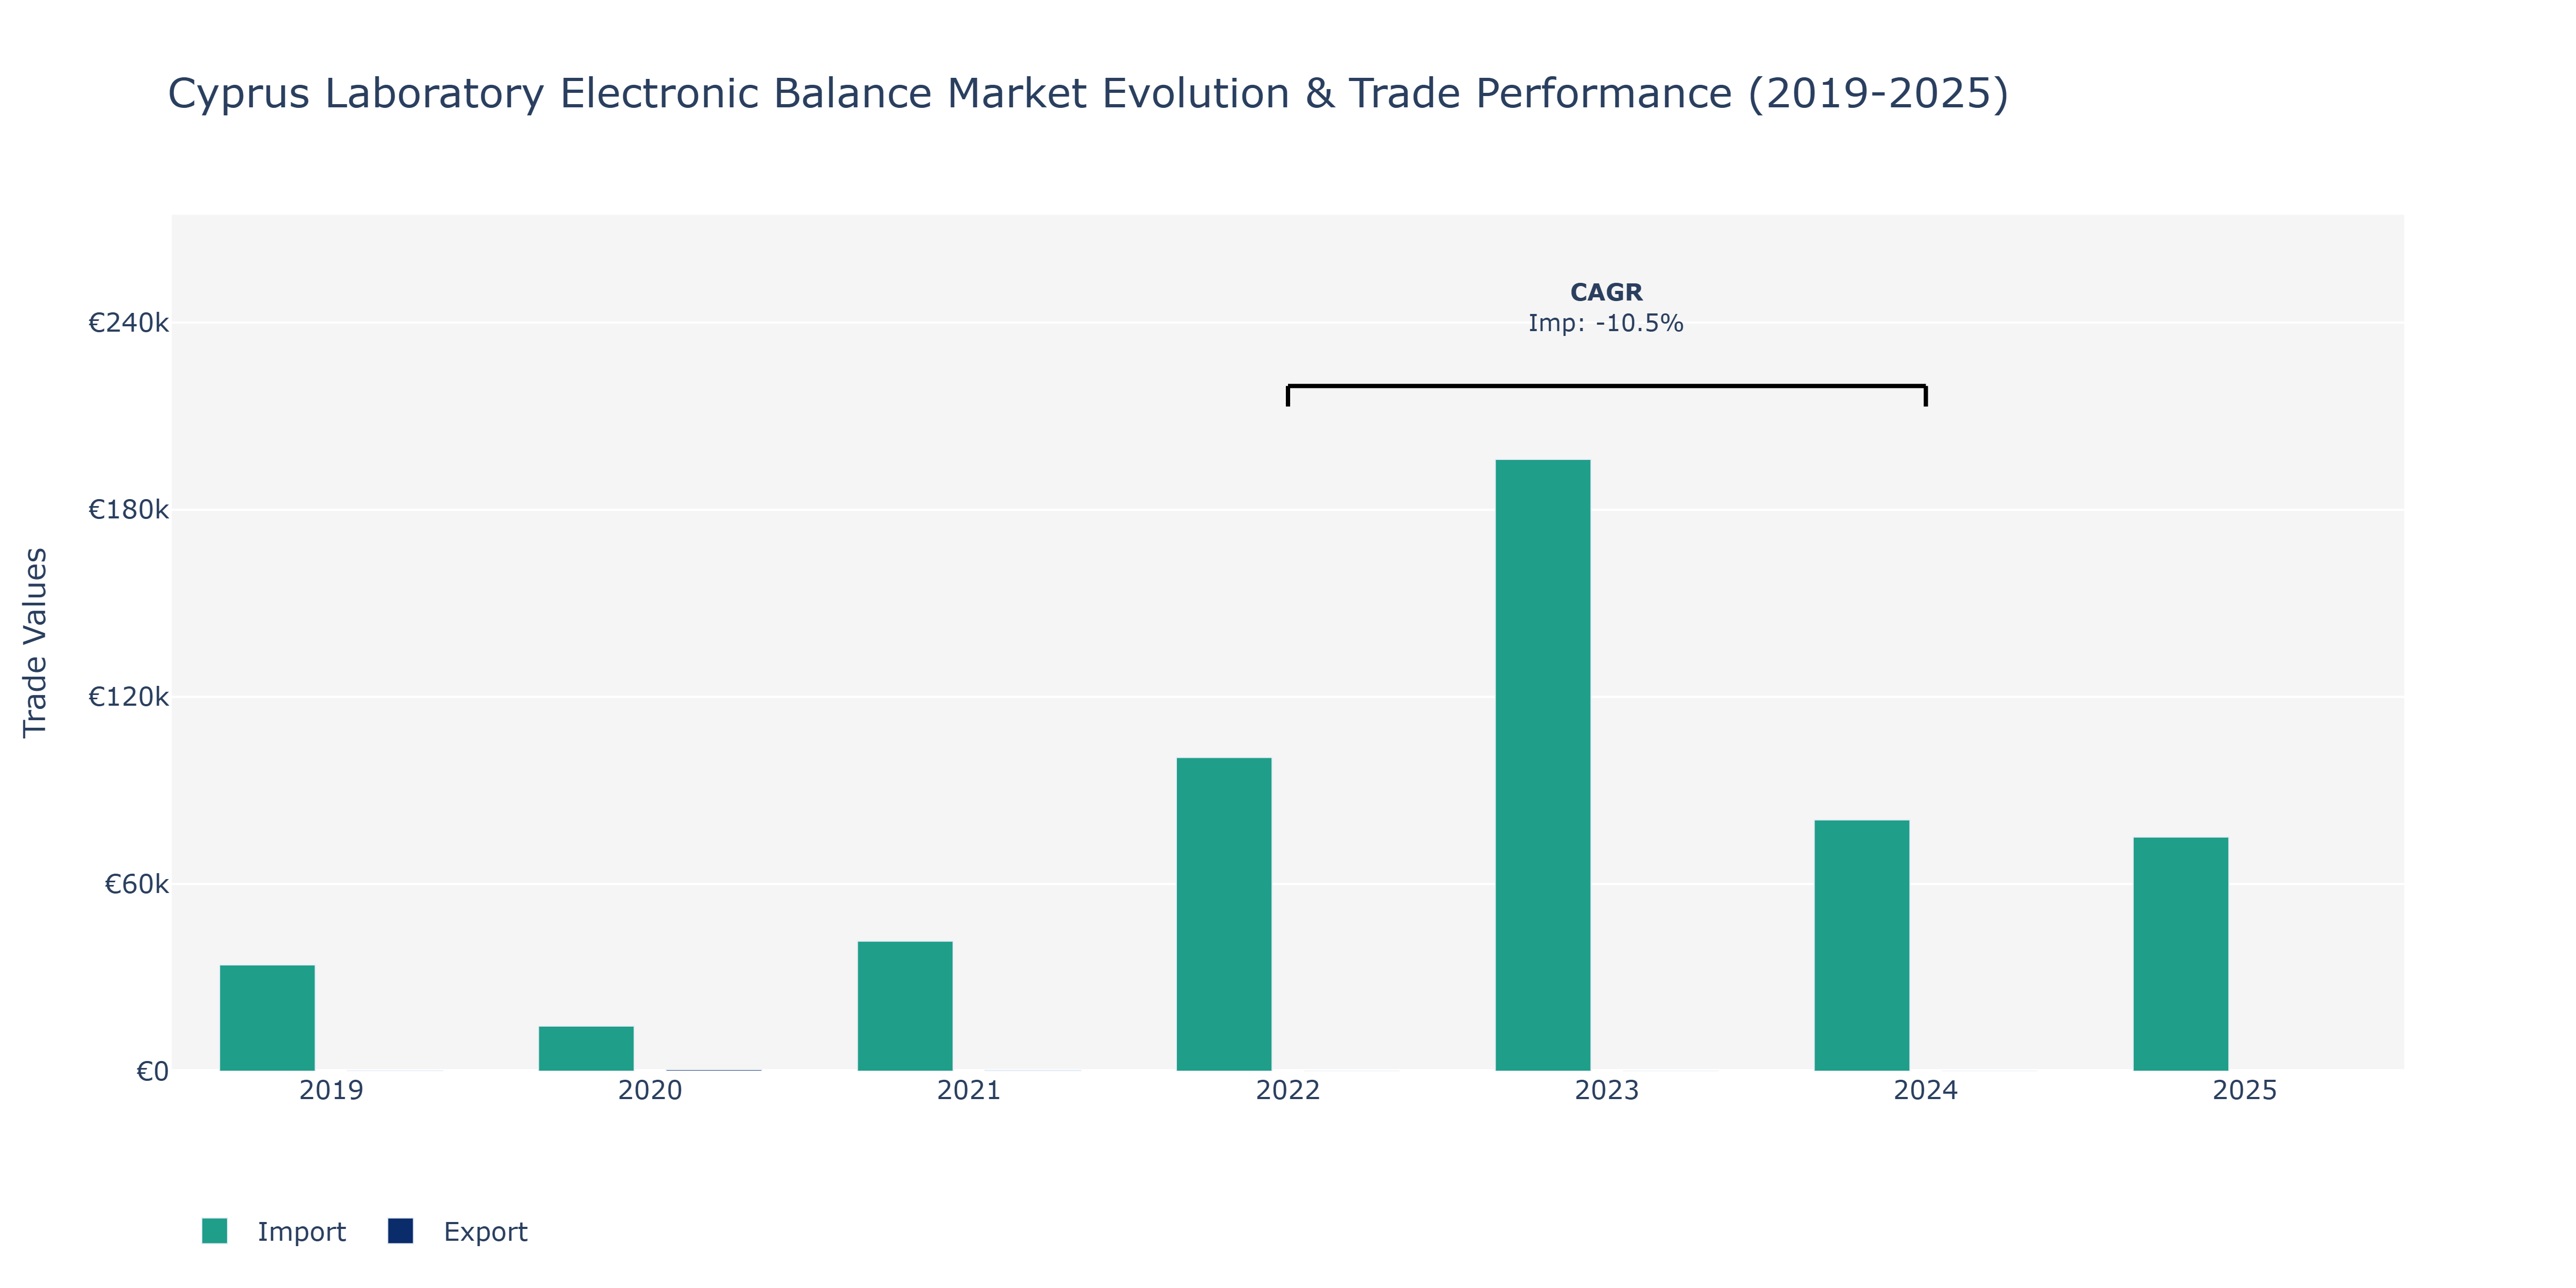Select the tallest 2023 import bar
Viewport: 2576px width, 1288px height.
[1543, 765]
